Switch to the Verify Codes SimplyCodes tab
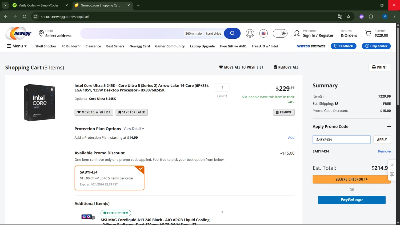 (x=38, y=5)
